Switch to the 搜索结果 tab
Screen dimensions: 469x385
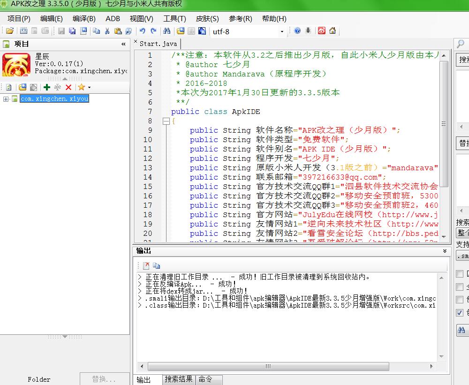pos(178,379)
